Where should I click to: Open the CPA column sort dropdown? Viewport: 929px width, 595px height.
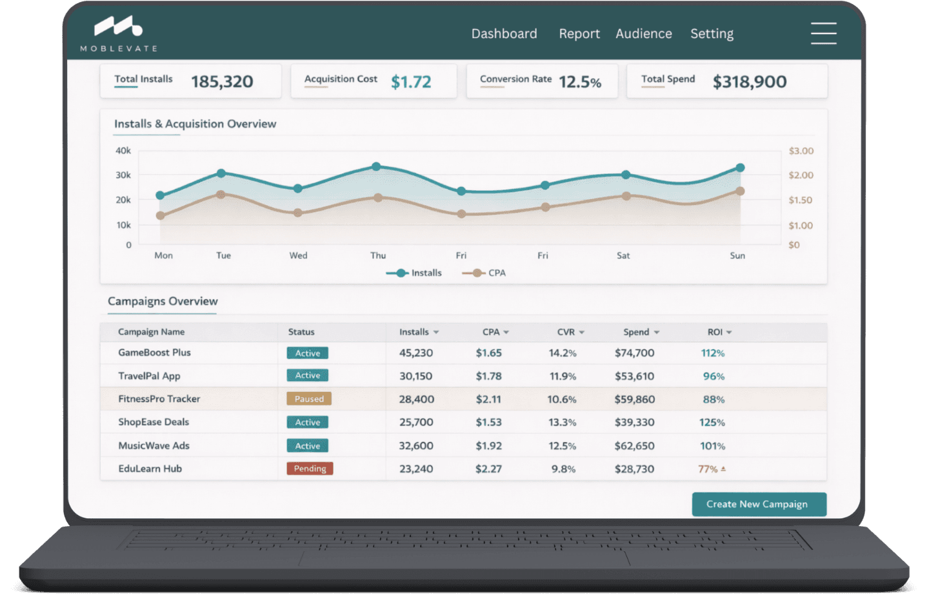[x=506, y=332]
